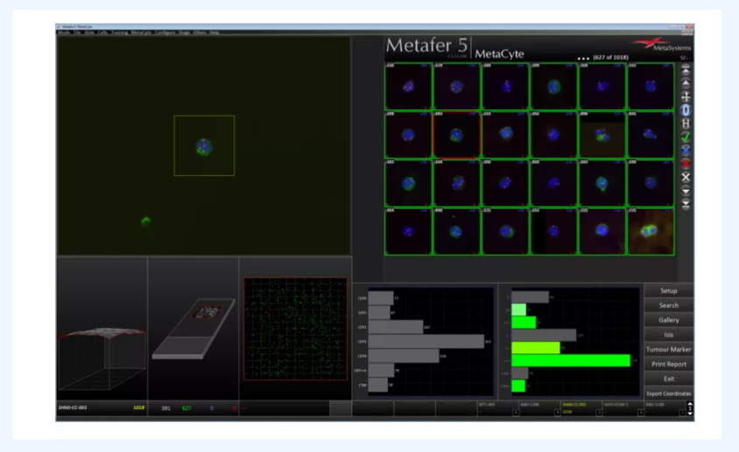Open the Filters menu
This screenshot has height=452, width=739.
200,32
